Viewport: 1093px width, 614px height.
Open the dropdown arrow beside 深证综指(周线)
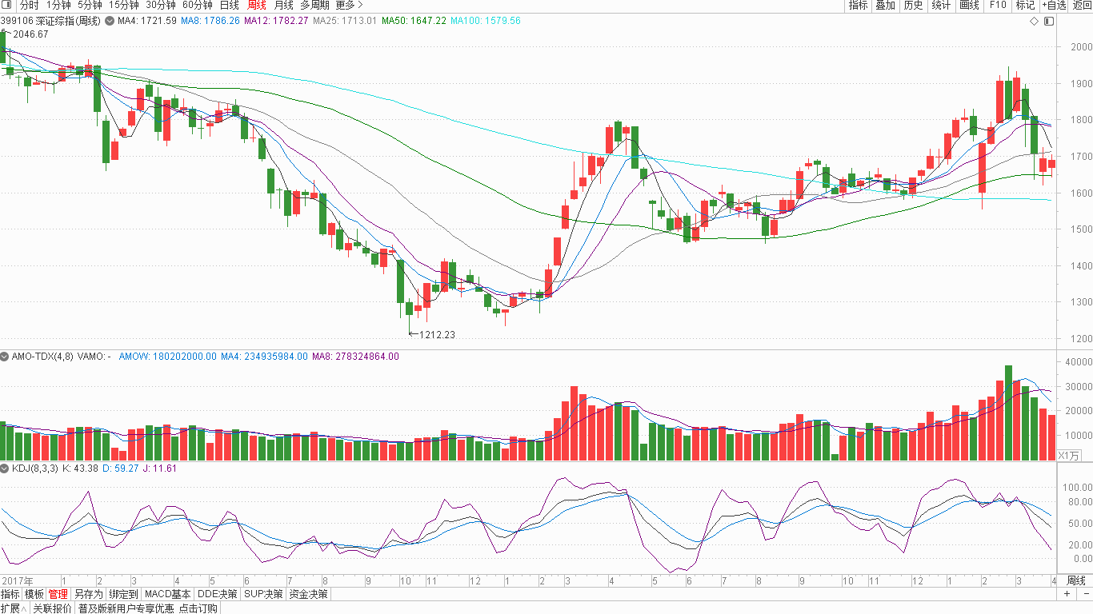click(x=109, y=21)
